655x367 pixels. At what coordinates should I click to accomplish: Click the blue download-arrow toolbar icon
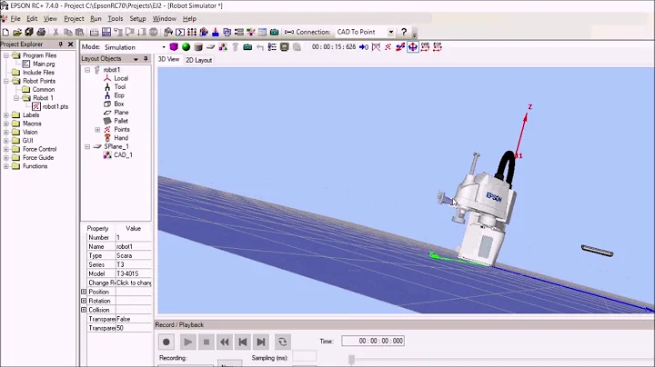[216, 32]
